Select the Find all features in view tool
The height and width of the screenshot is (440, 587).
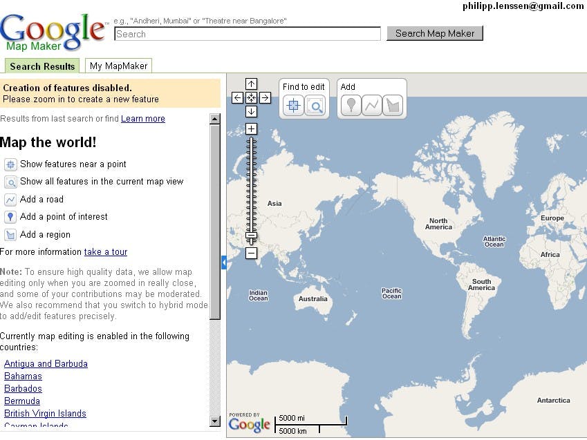pos(315,105)
